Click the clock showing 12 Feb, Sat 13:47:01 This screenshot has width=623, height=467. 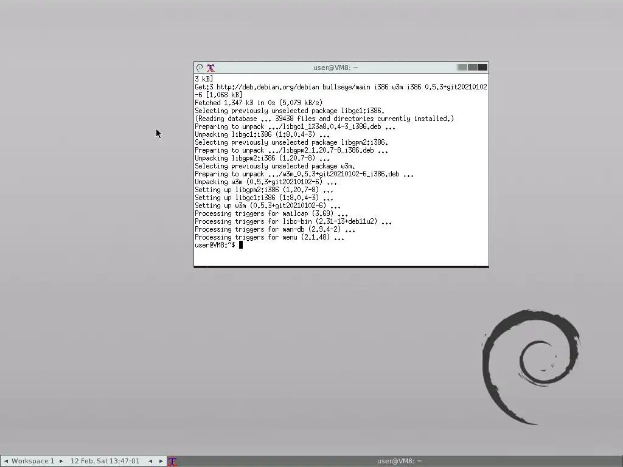coord(105,461)
